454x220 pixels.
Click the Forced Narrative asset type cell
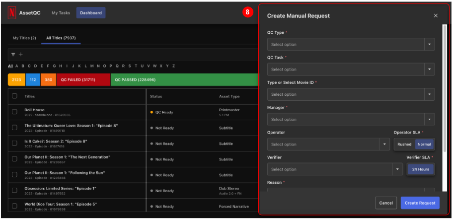[234, 207]
